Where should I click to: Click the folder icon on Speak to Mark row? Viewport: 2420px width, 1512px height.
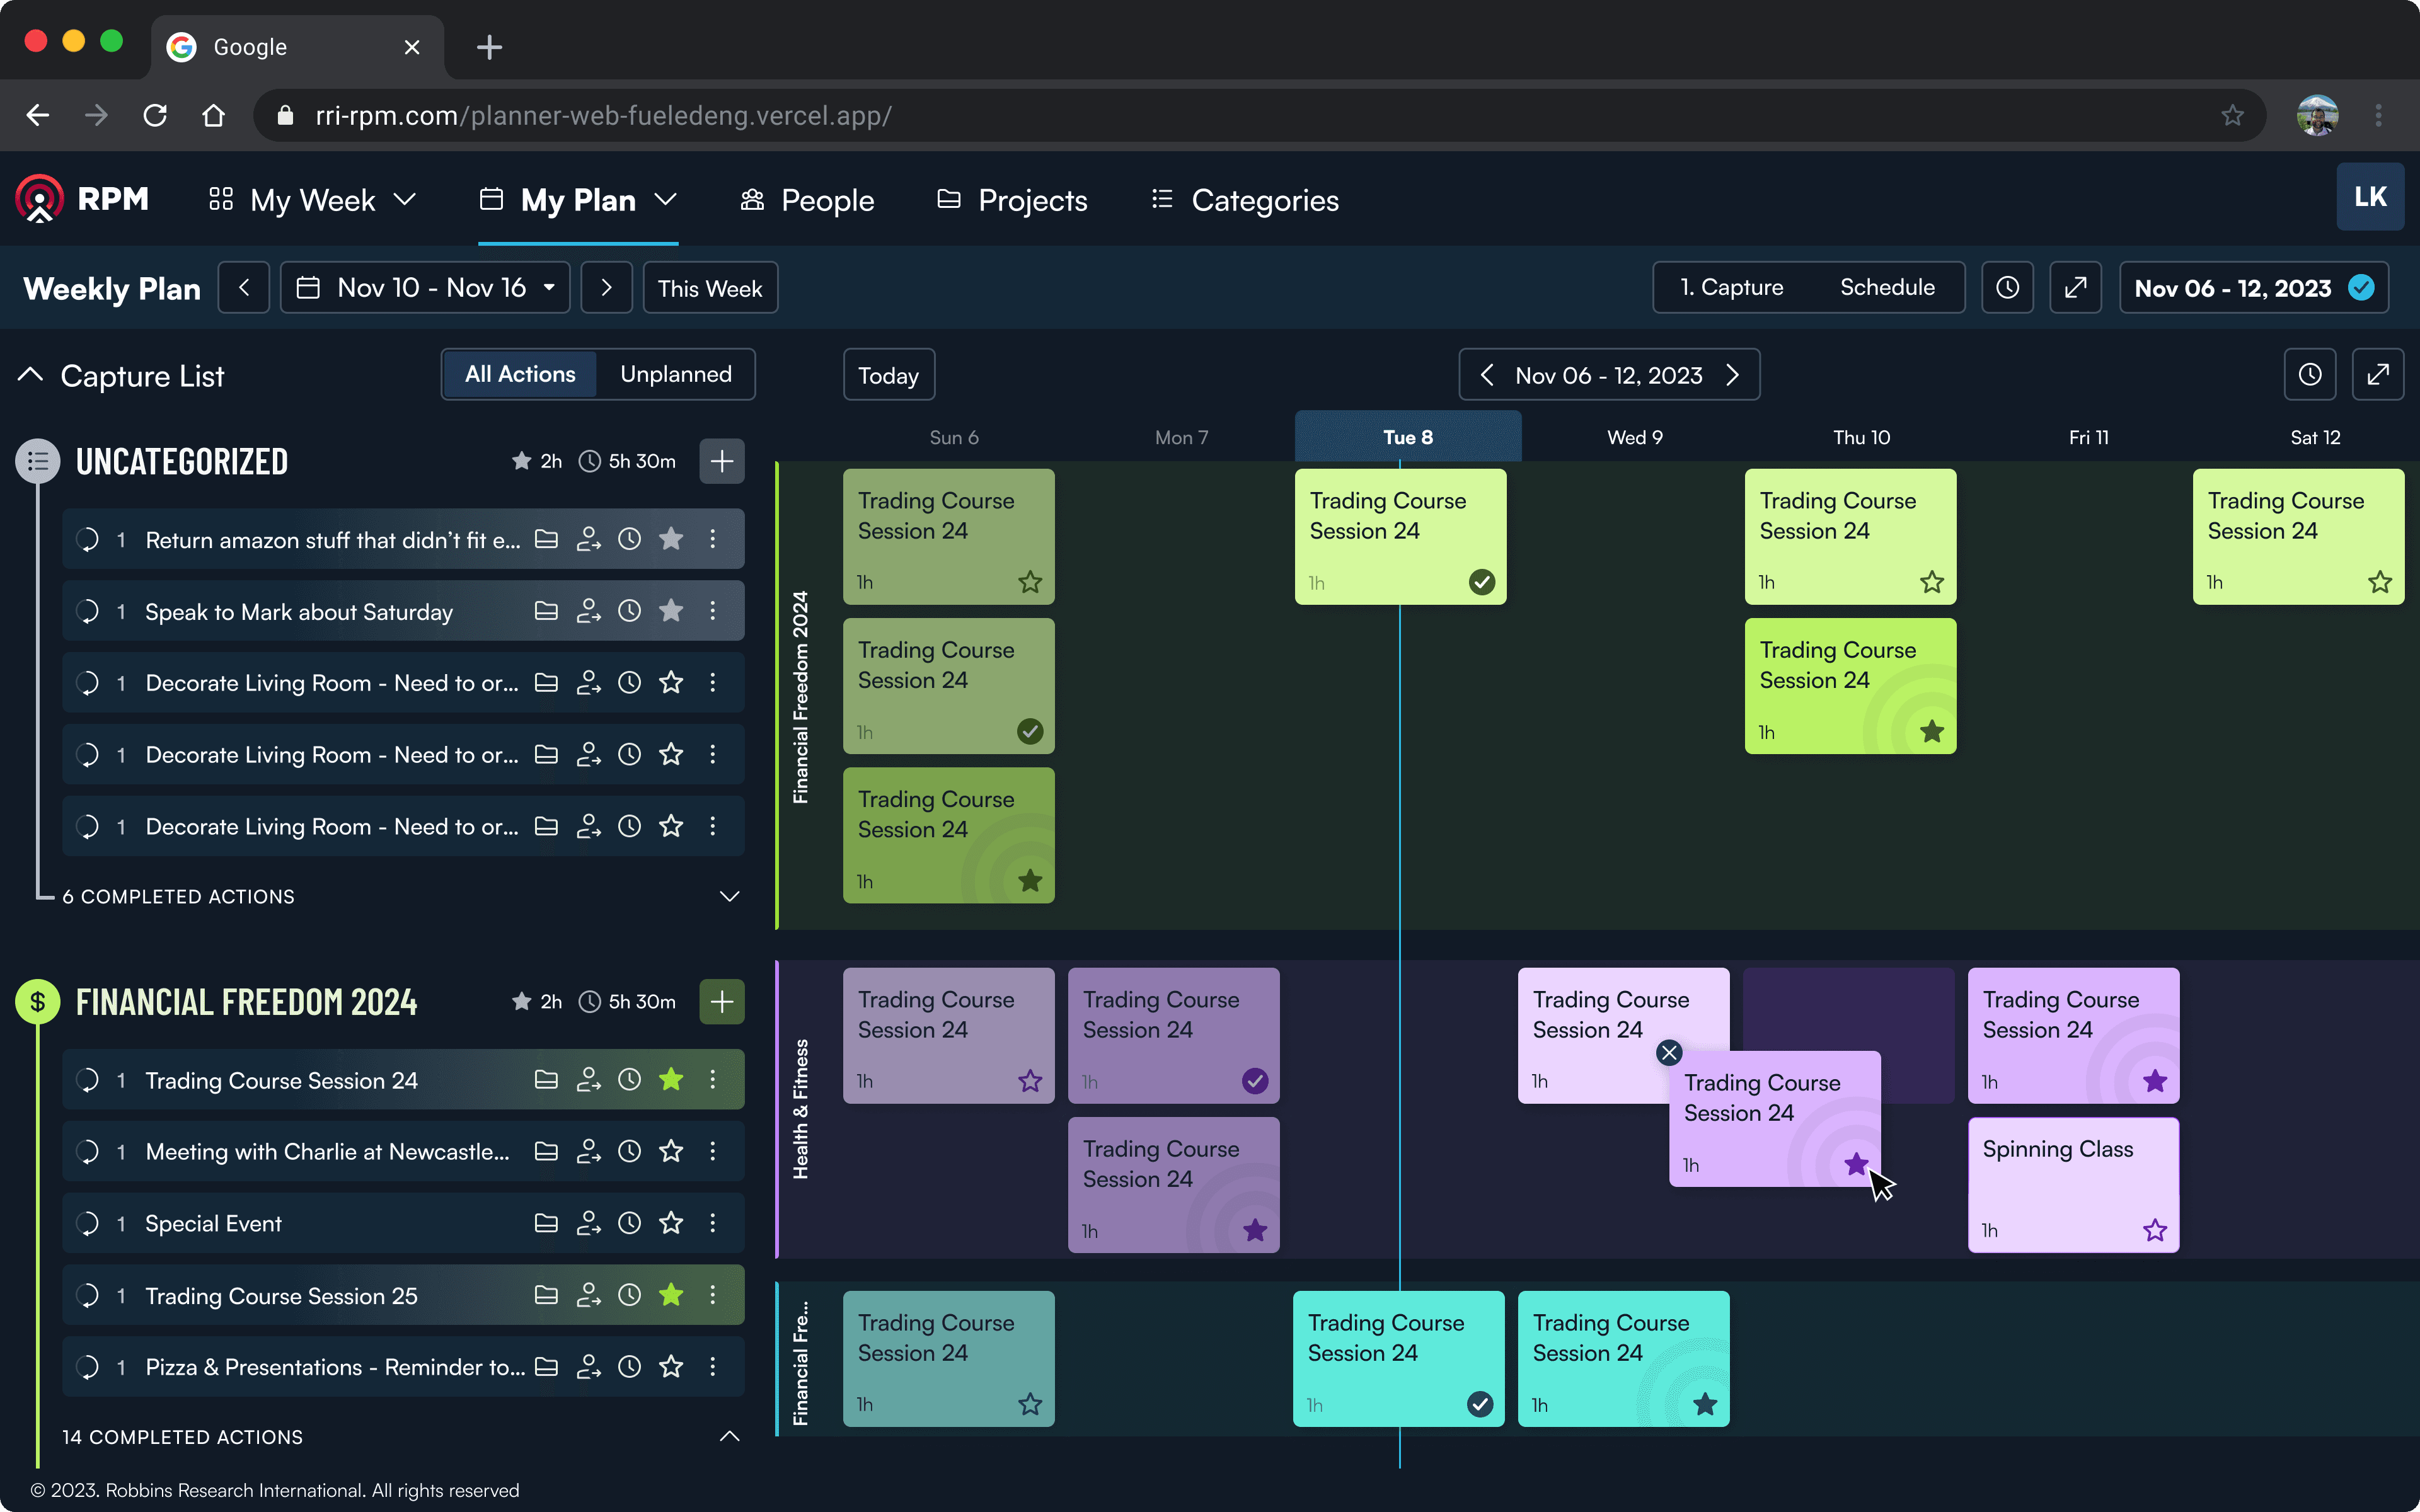(x=546, y=611)
